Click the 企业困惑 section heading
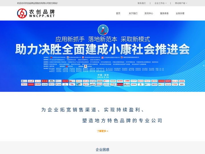The height and width of the screenshot is (154, 205). 102,149
